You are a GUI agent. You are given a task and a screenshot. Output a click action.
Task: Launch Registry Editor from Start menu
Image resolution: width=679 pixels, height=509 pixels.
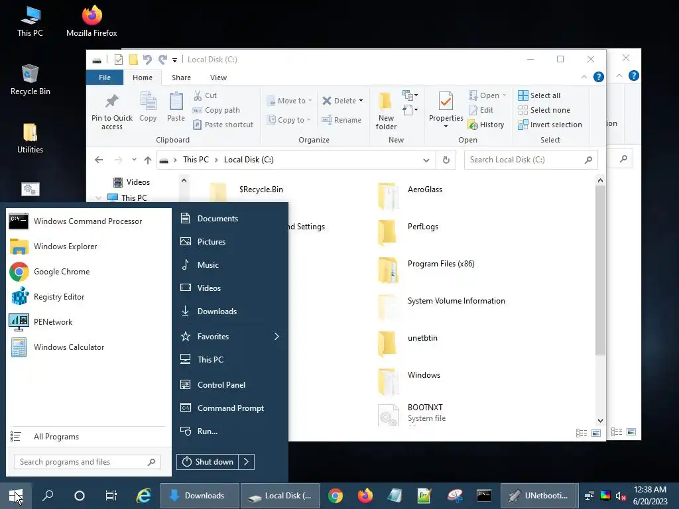(x=88, y=296)
